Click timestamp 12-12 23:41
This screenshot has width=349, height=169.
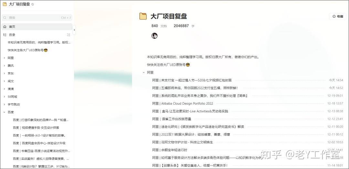pyautogui.click(x=335, y=119)
